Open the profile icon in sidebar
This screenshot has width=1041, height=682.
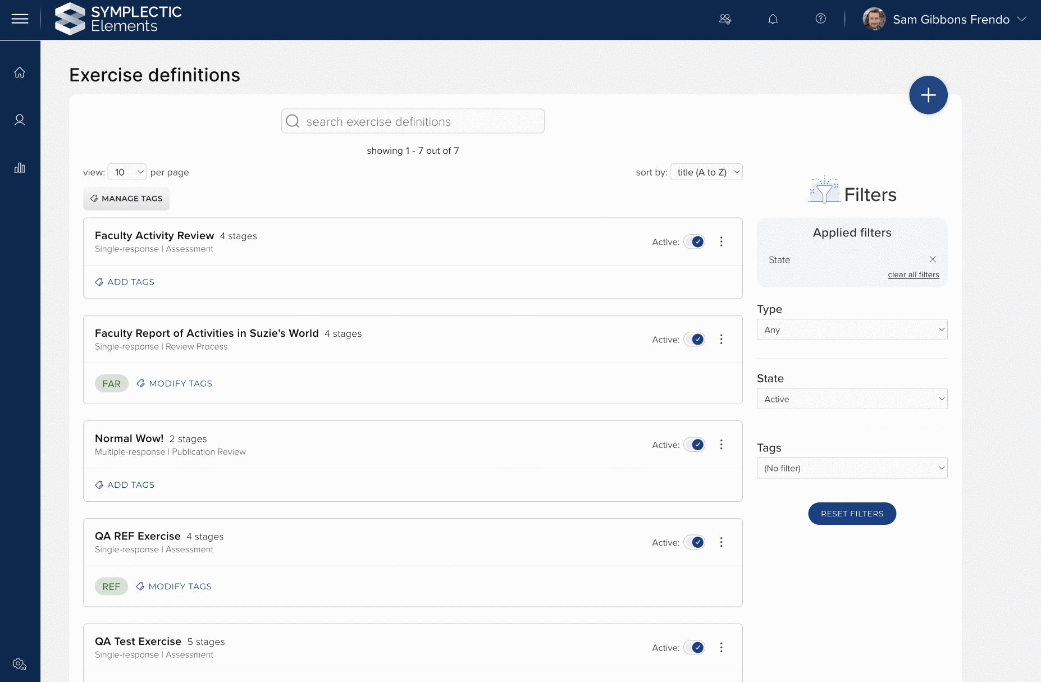point(20,120)
